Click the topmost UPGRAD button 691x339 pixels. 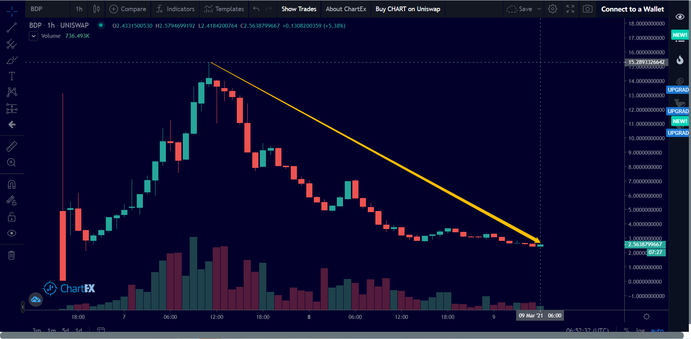pos(678,90)
